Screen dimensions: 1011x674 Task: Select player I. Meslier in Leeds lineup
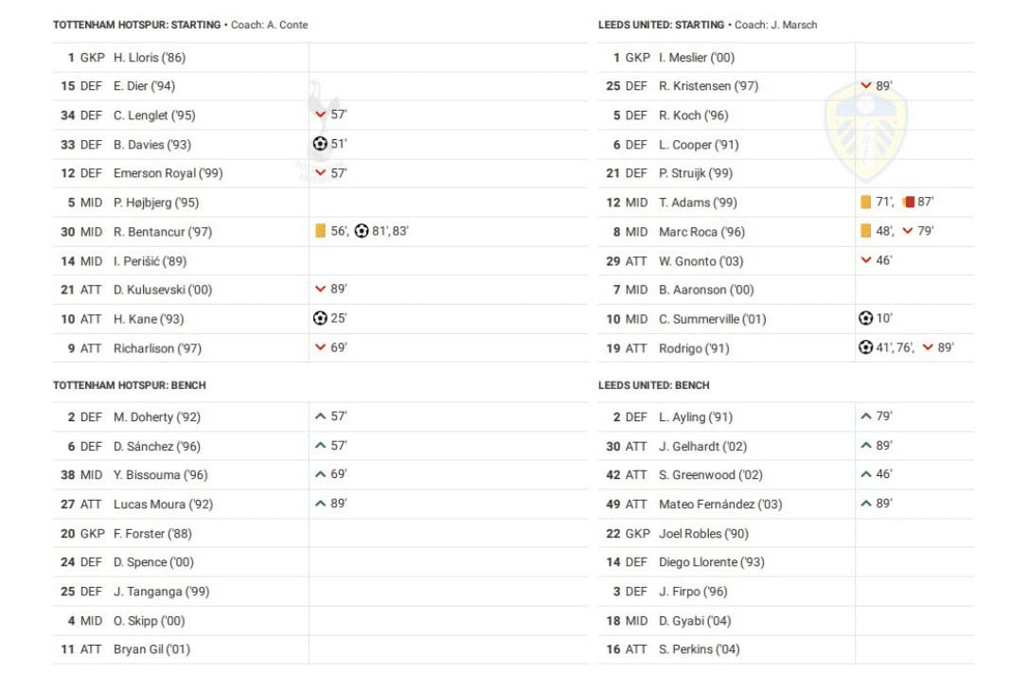pos(696,58)
